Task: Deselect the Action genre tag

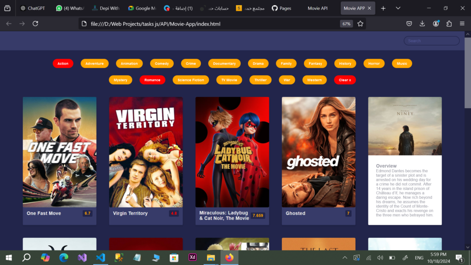Action: click(x=63, y=63)
